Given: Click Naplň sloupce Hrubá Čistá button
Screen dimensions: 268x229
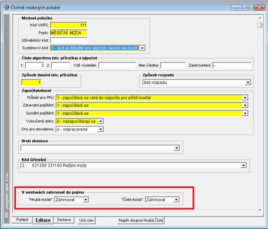Looking at the screenshot, I should pyautogui.click(x=141, y=220).
